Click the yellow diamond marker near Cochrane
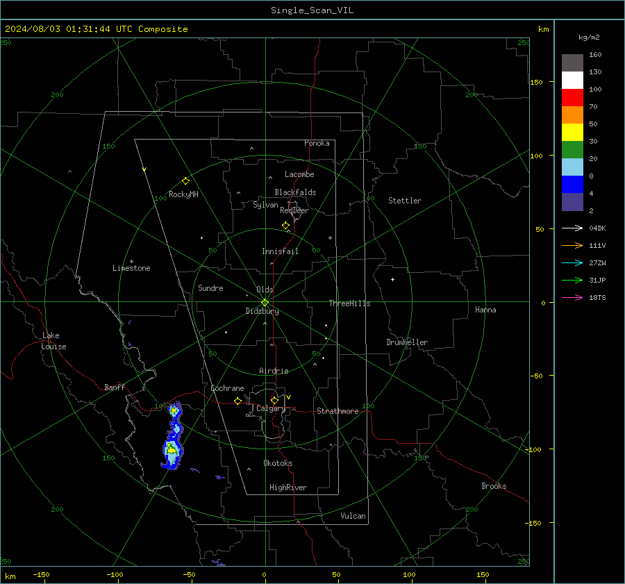625x584 pixels. (x=237, y=401)
